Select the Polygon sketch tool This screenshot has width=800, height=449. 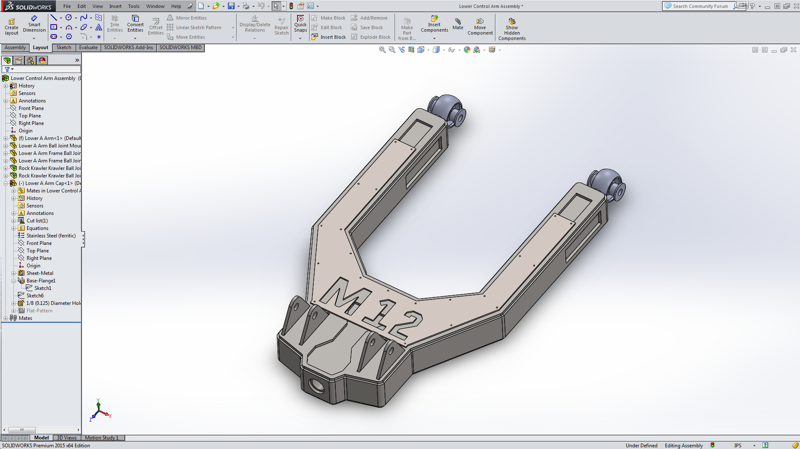click(69, 37)
